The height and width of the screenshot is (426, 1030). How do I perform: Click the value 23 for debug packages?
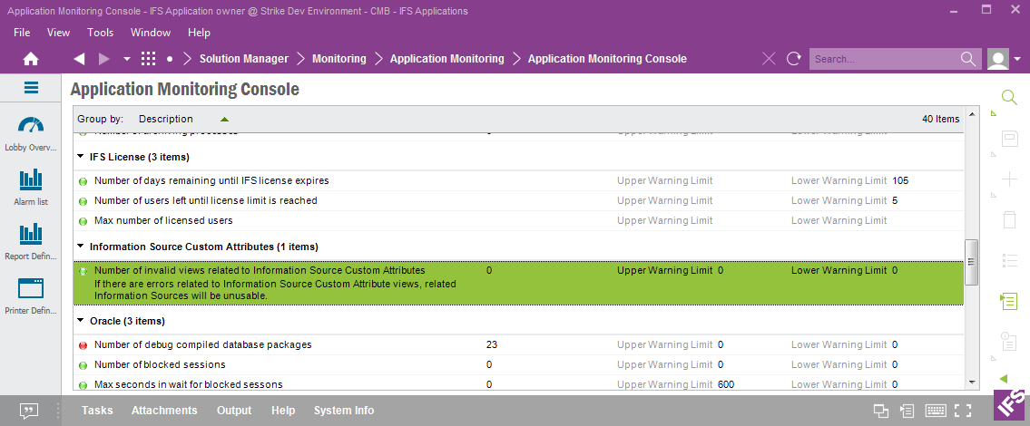pos(492,344)
